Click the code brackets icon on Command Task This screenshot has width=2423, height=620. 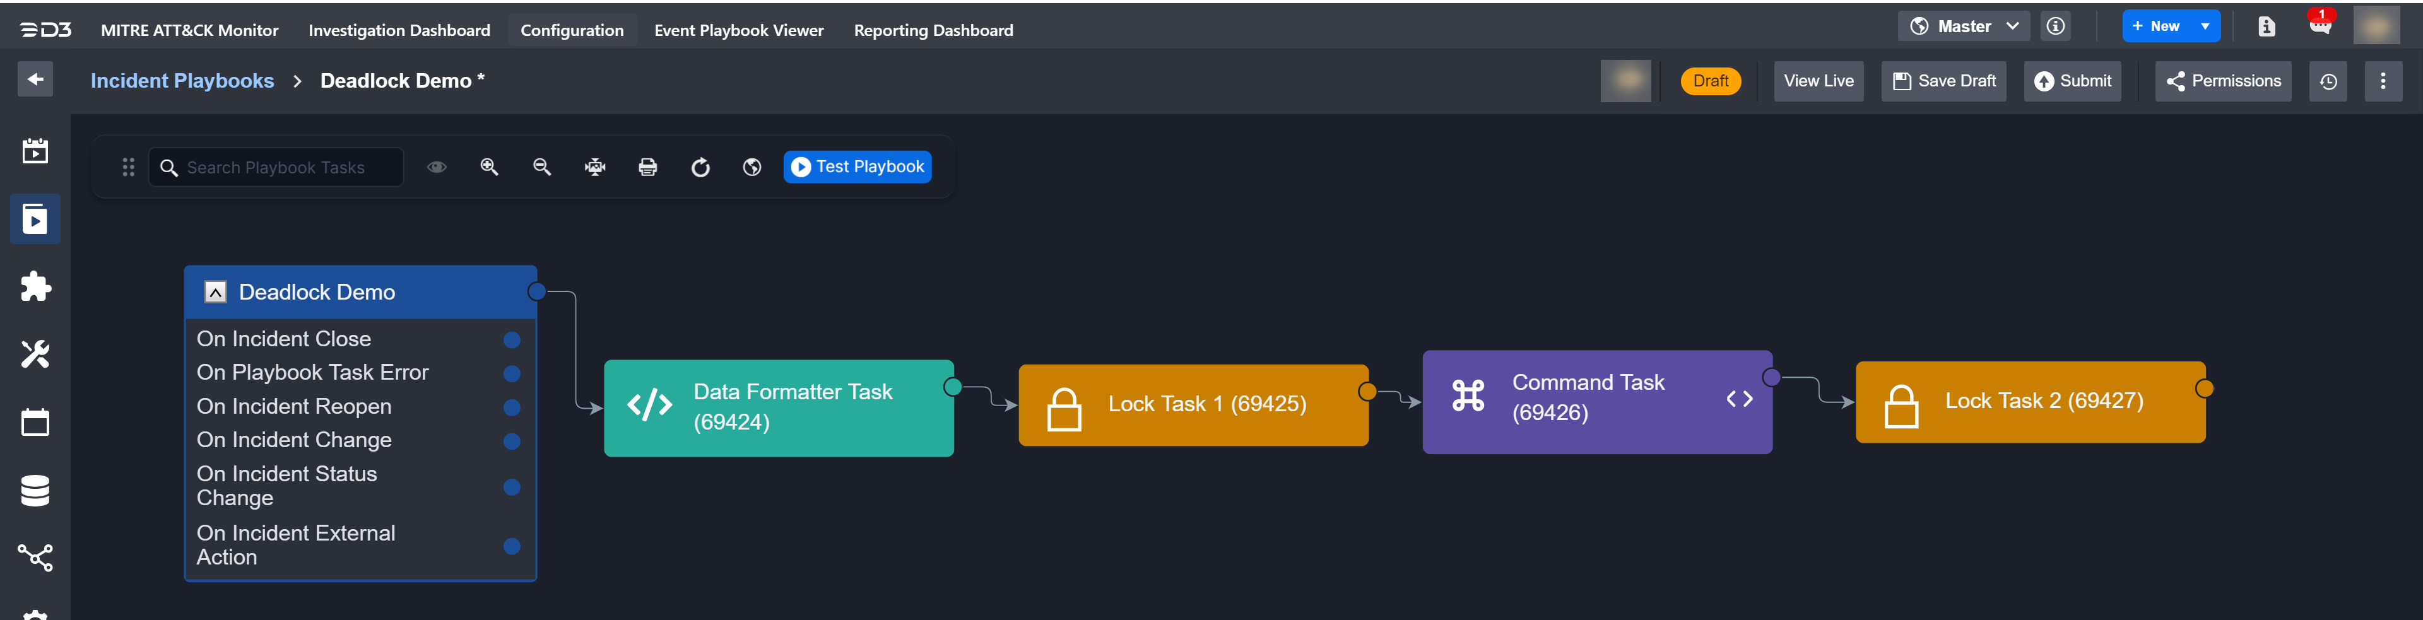tap(1738, 399)
